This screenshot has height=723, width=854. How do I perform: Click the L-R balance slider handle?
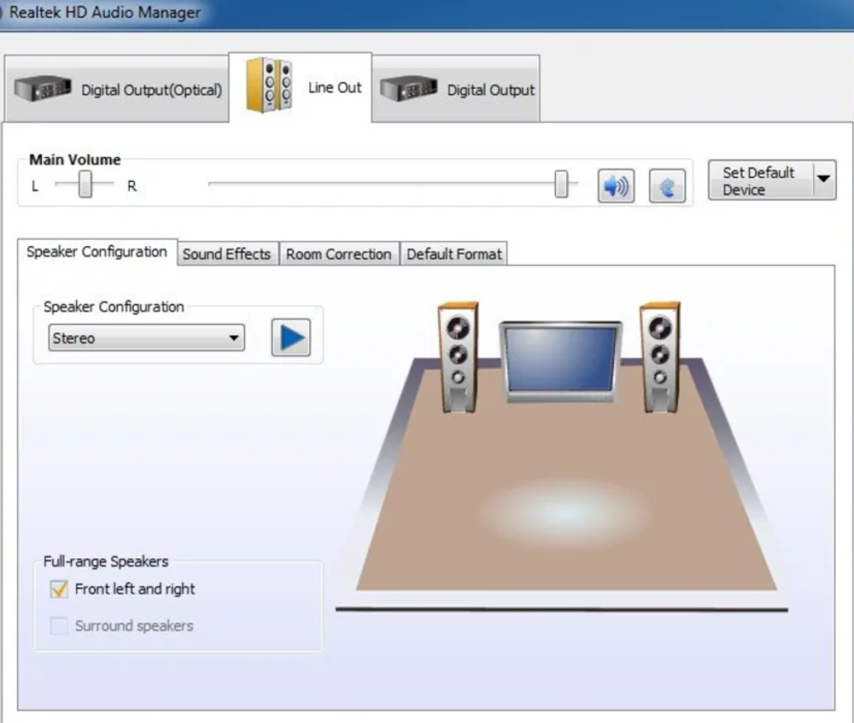point(85,184)
